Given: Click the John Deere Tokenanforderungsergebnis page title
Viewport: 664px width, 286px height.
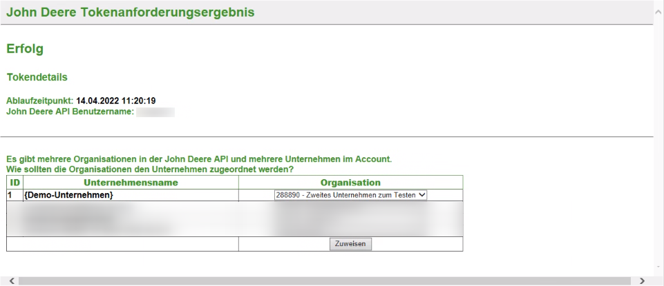Looking at the screenshot, I should click(131, 12).
